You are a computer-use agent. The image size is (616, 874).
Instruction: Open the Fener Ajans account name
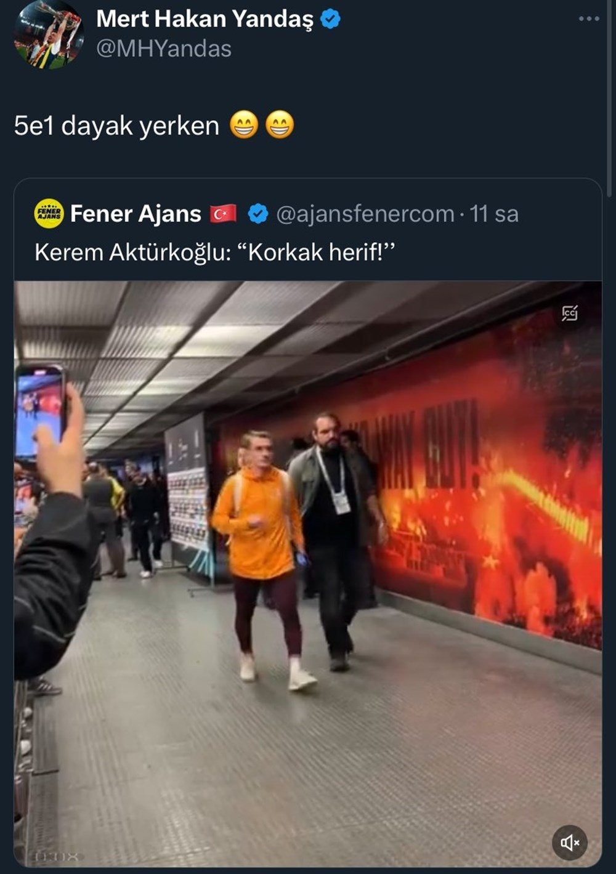tap(136, 214)
